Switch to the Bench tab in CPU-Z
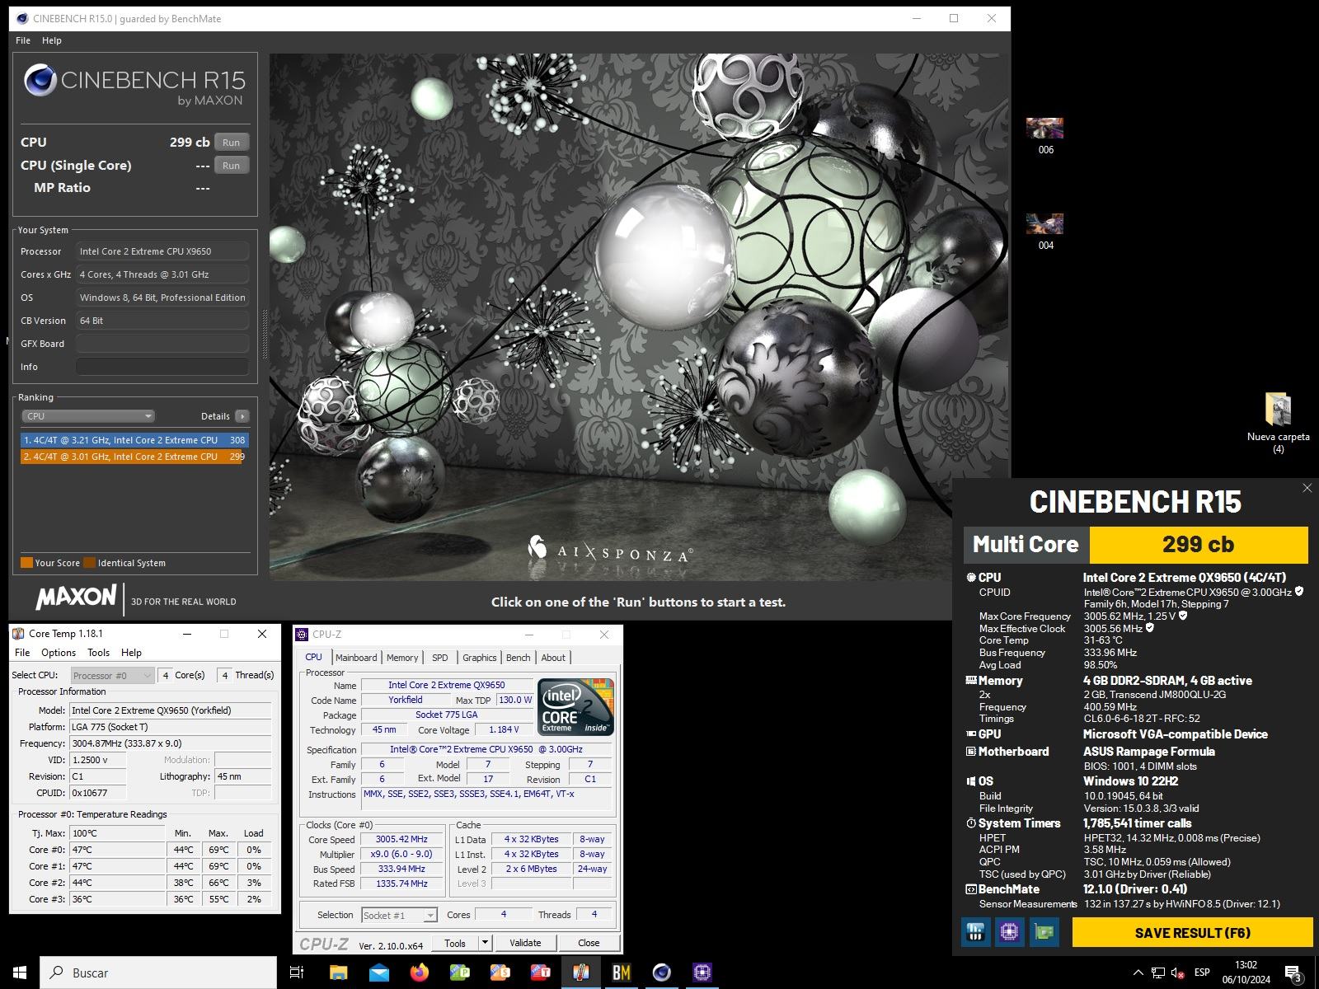This screenshot has width=1319, height=989. 518,658
